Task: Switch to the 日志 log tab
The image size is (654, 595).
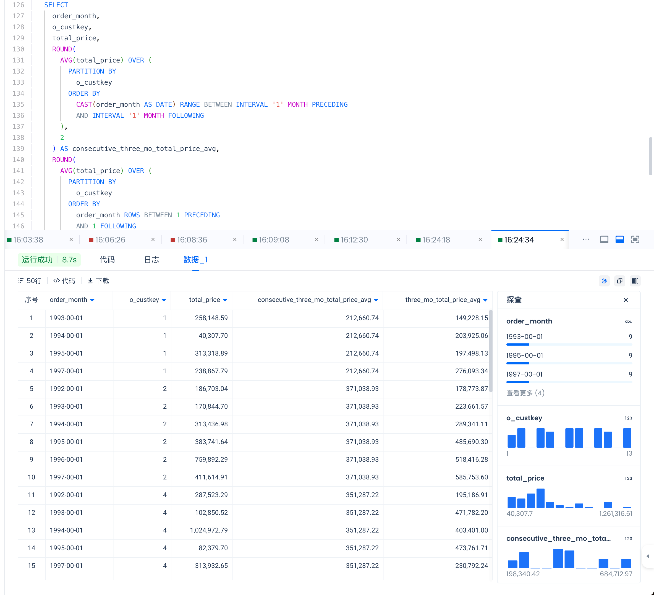Action: pyautogui.click(x=151, y=260)
